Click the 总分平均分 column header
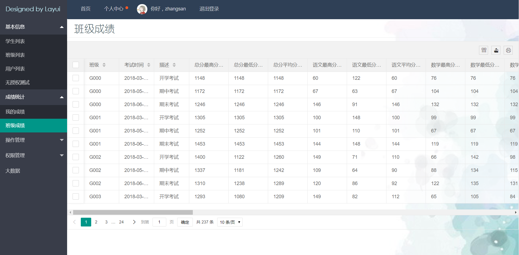The image size is (519, 255). (x=288, y=65)
